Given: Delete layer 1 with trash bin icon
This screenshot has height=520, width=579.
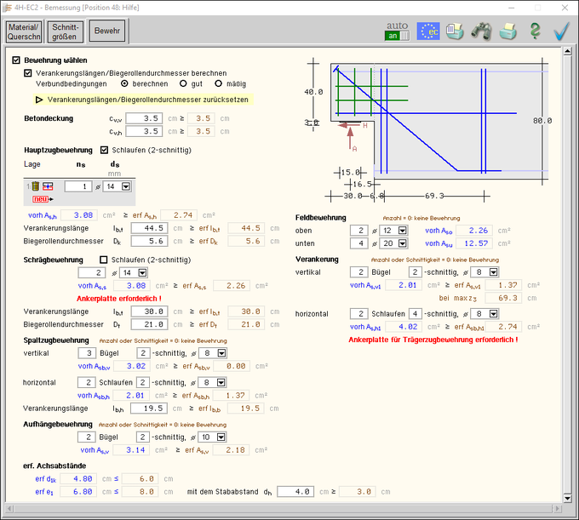Looking at the screenshot, I should [35, 186].
